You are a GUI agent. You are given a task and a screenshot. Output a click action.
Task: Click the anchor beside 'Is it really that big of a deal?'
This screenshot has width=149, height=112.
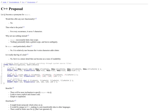tap(28, 54)
